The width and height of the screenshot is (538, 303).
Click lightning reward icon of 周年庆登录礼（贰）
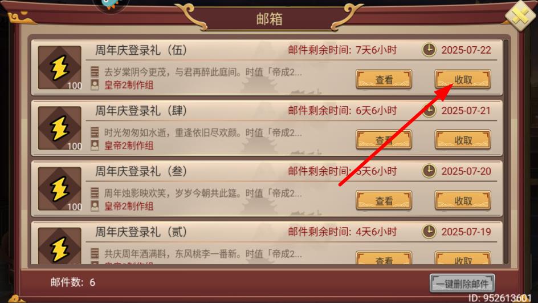60,246
